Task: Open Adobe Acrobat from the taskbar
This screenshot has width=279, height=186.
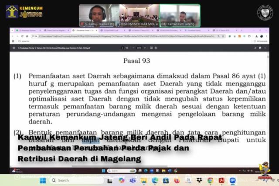Action: [221, 180]
